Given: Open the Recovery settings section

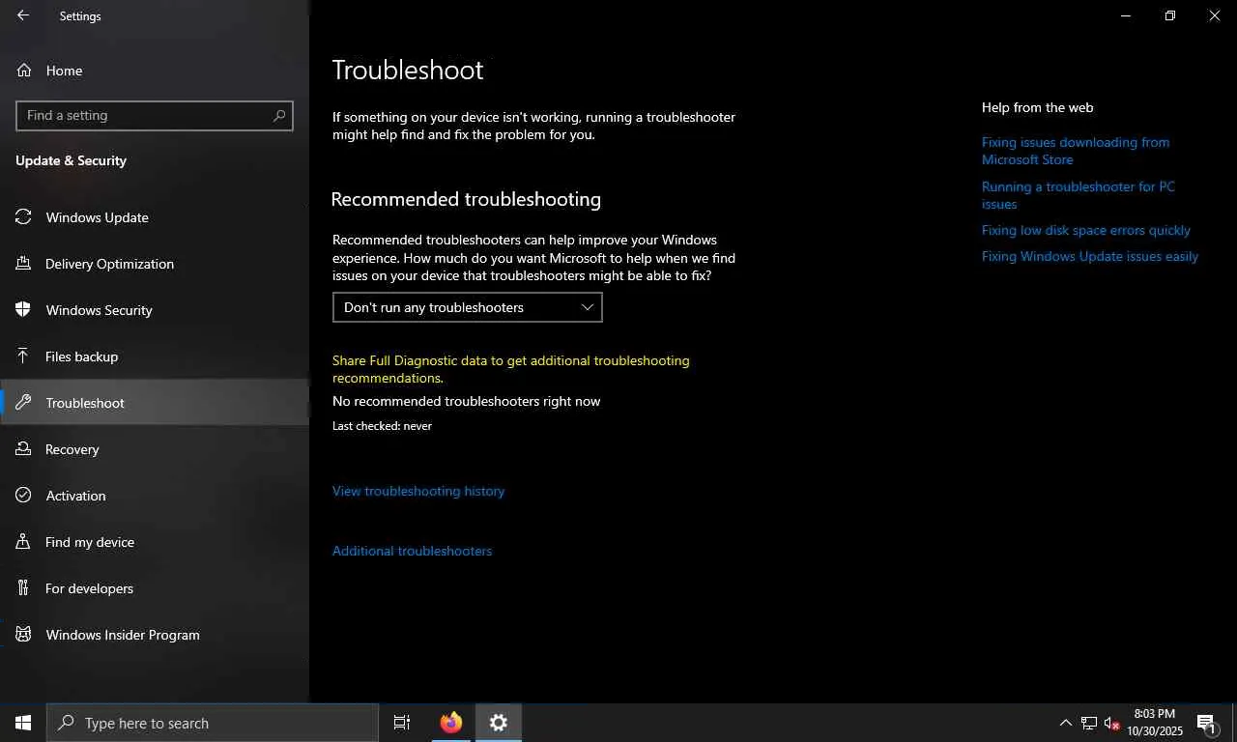Looking at the screenshot, I should [x=155, y=449].
